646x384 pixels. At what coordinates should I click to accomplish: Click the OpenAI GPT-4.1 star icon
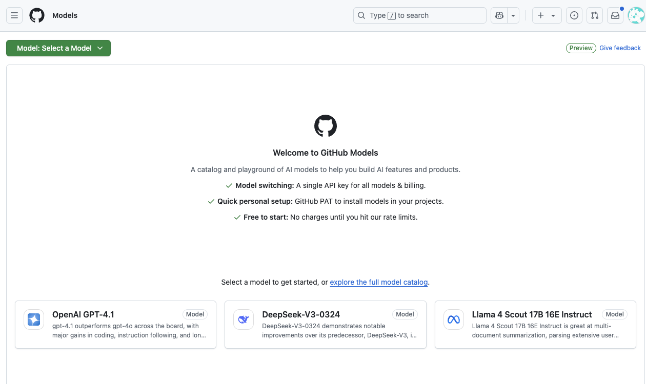(34, 319)
